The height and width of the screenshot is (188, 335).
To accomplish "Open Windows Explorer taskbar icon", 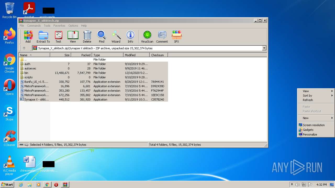I will [x=30, y=185].
